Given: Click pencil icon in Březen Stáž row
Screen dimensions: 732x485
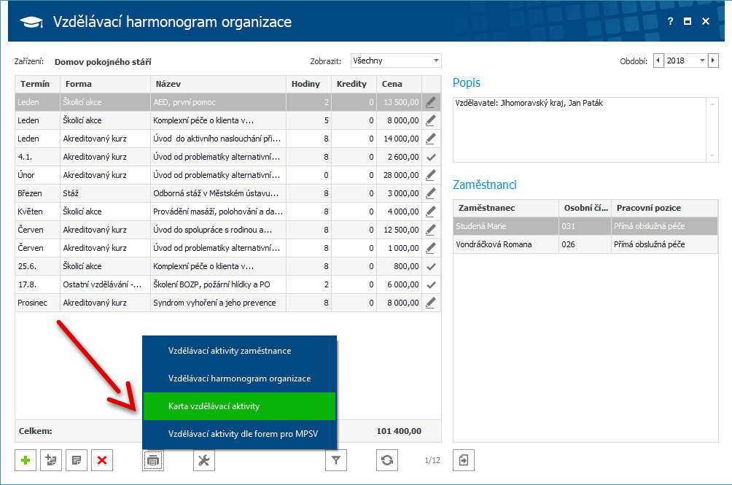Looking at the screenshot, I should [x=431, y=193].
